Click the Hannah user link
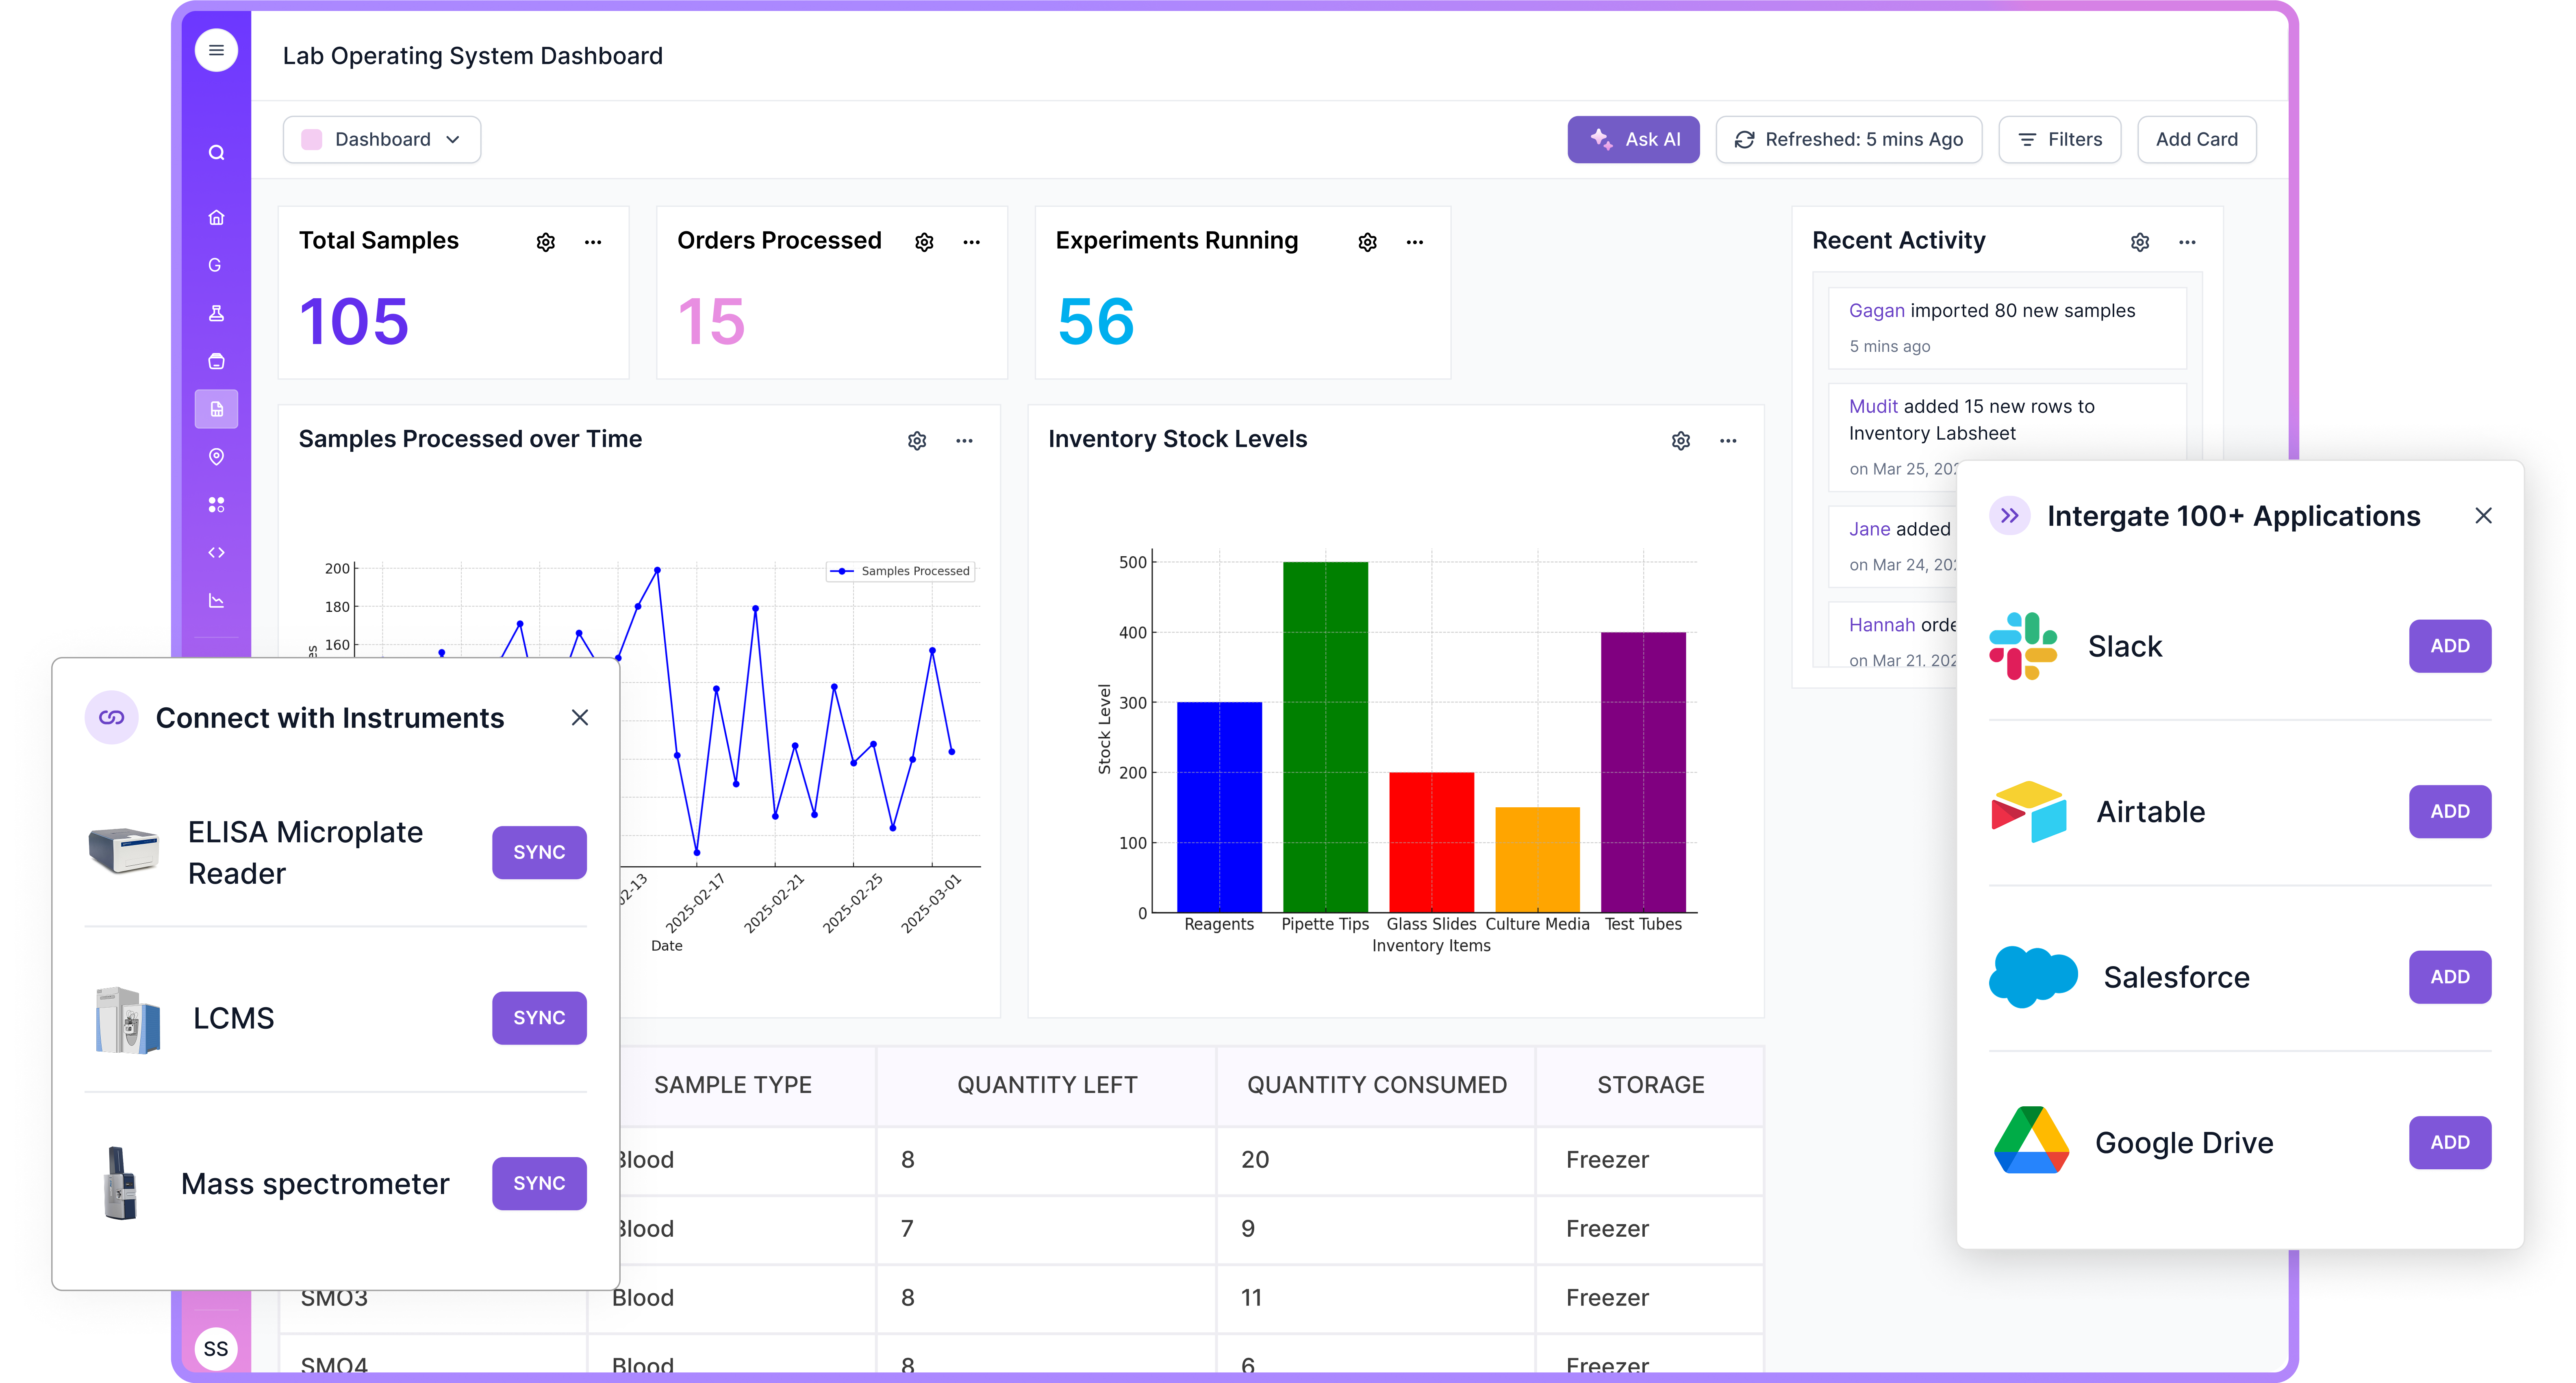 point(1882,626)
